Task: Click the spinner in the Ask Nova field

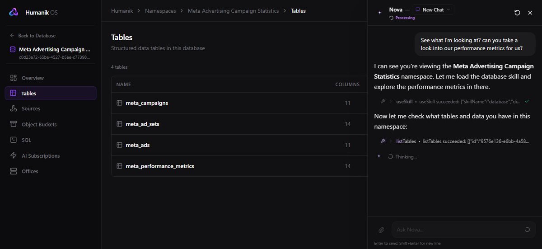Action: point(527,230)
